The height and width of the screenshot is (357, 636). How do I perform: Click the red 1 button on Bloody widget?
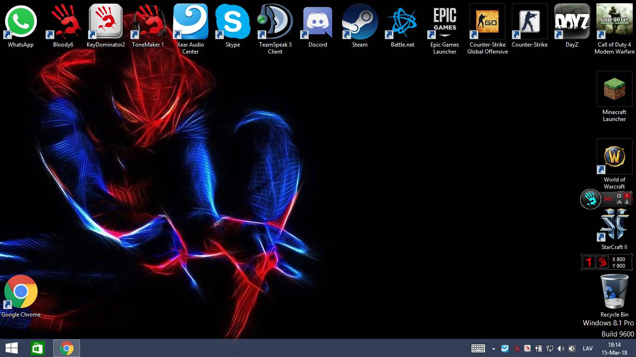click(x=627, y=196)
